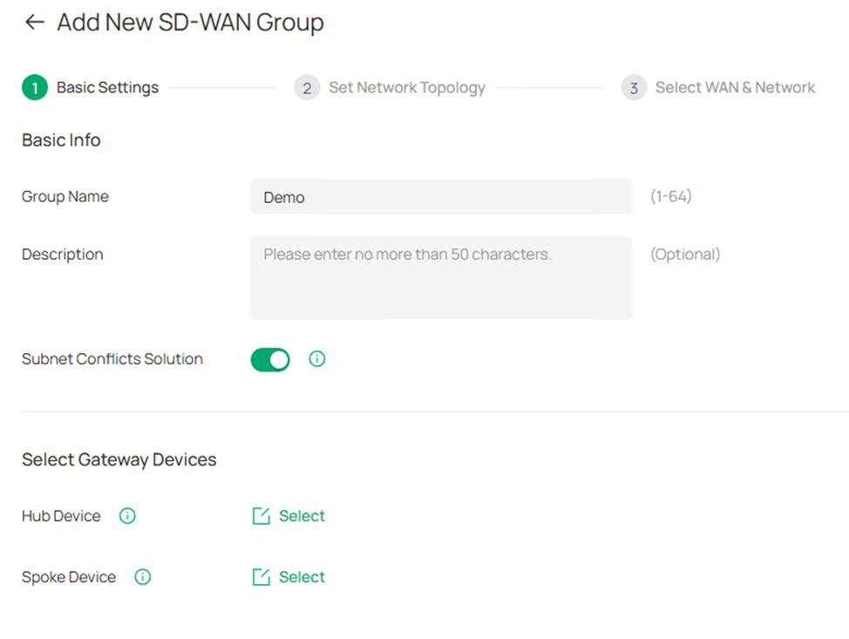This screenshot has width=849, height=639.
Task: Click the step 3 numbered circle
Action: pyautogui.click(x=633, y=87)
